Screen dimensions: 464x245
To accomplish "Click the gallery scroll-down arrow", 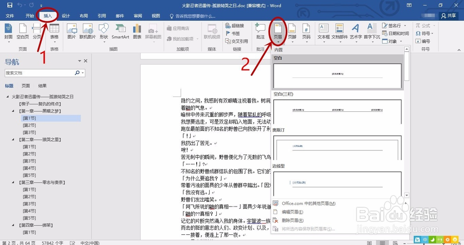I will point(406,195).
